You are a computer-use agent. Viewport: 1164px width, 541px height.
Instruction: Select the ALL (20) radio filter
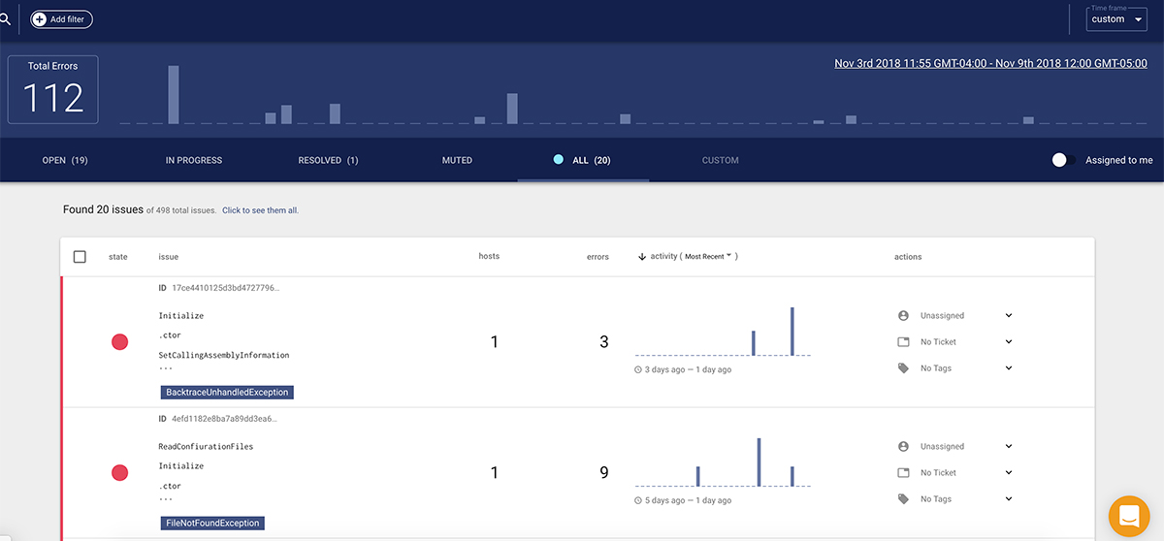coord(559,160)
